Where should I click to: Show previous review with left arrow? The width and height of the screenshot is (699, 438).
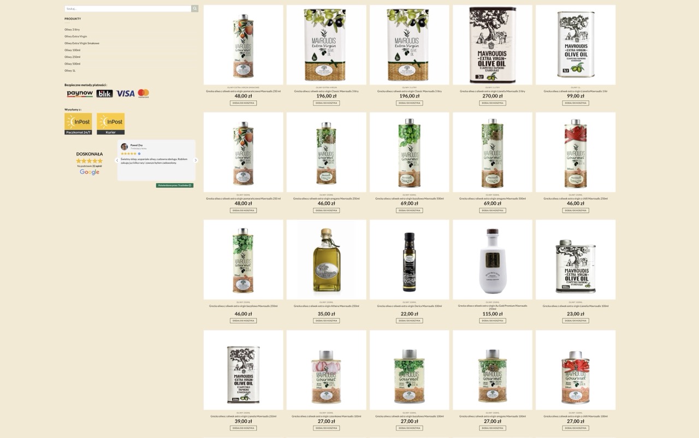(117, 160)
